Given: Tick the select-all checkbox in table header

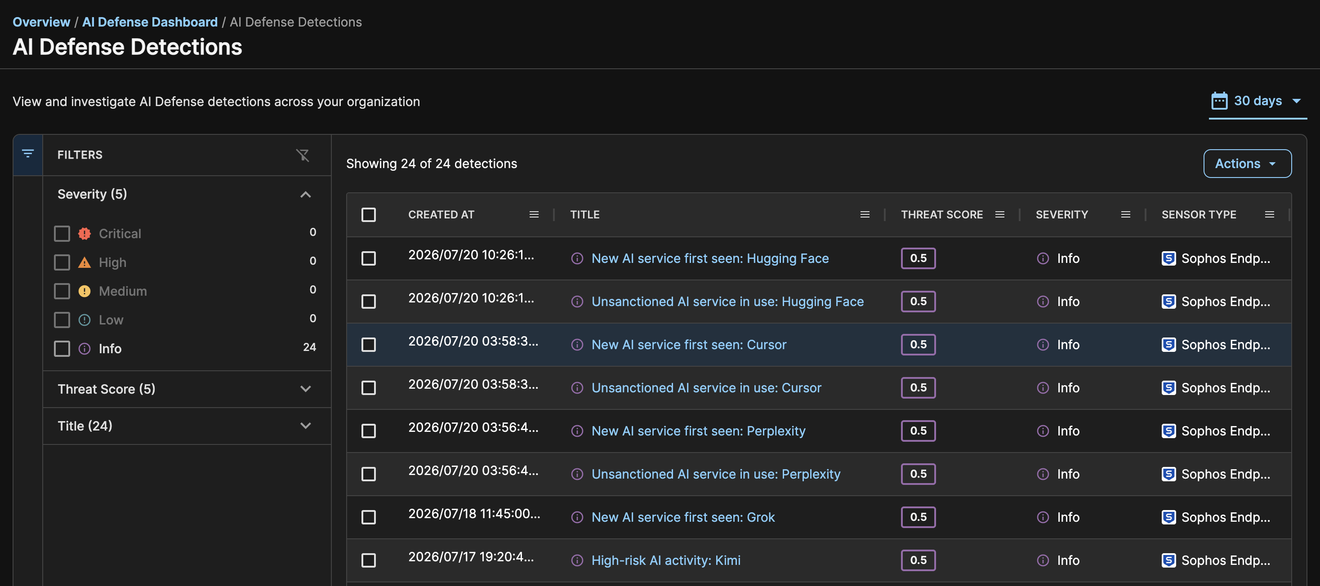Looking at the screenshot, I should click(368, 215).
